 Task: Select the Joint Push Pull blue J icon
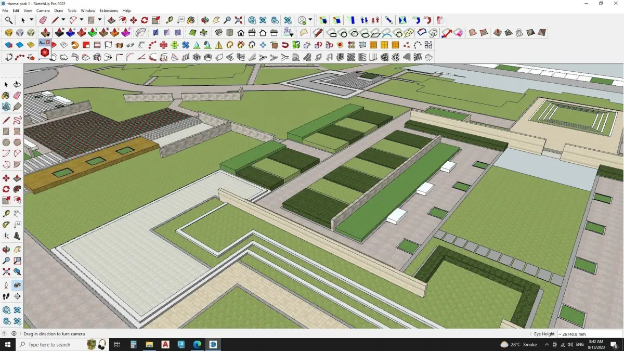70,32
